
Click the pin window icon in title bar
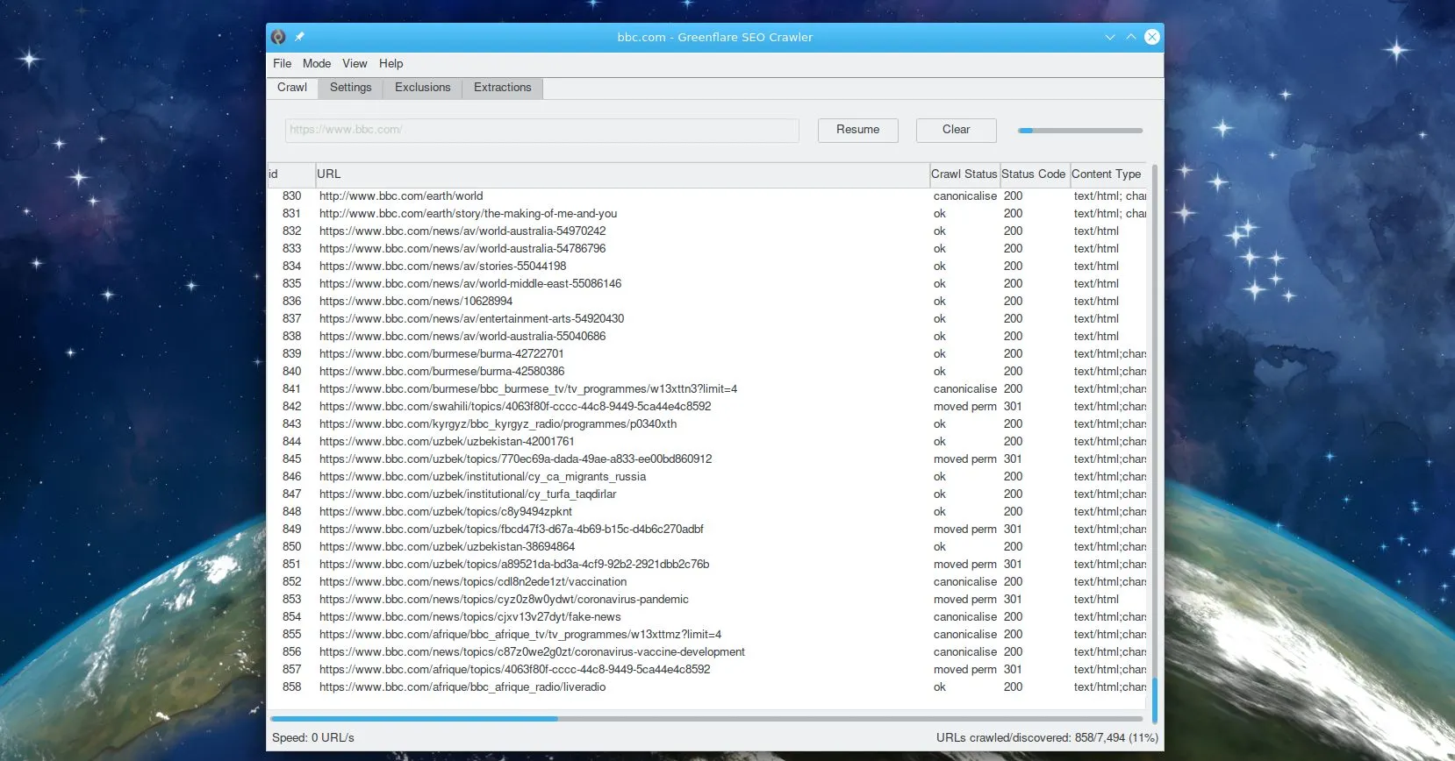pos(299,37)
